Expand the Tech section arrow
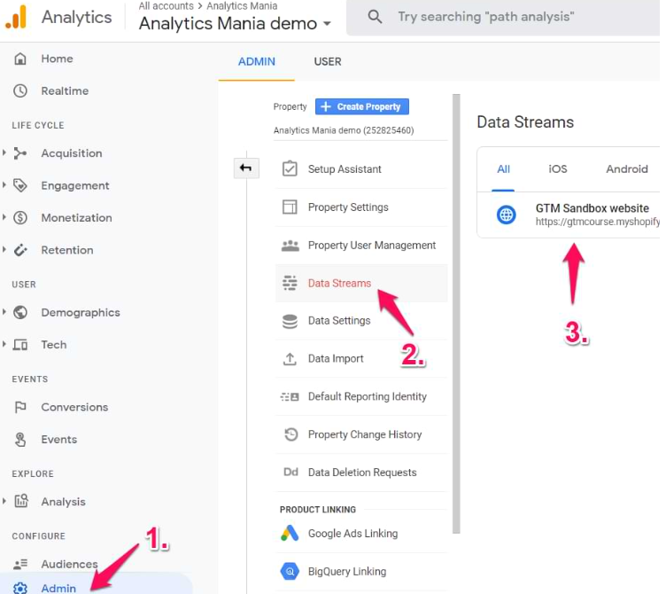Screen dimensions: 666x594 (x=4, y=344)
